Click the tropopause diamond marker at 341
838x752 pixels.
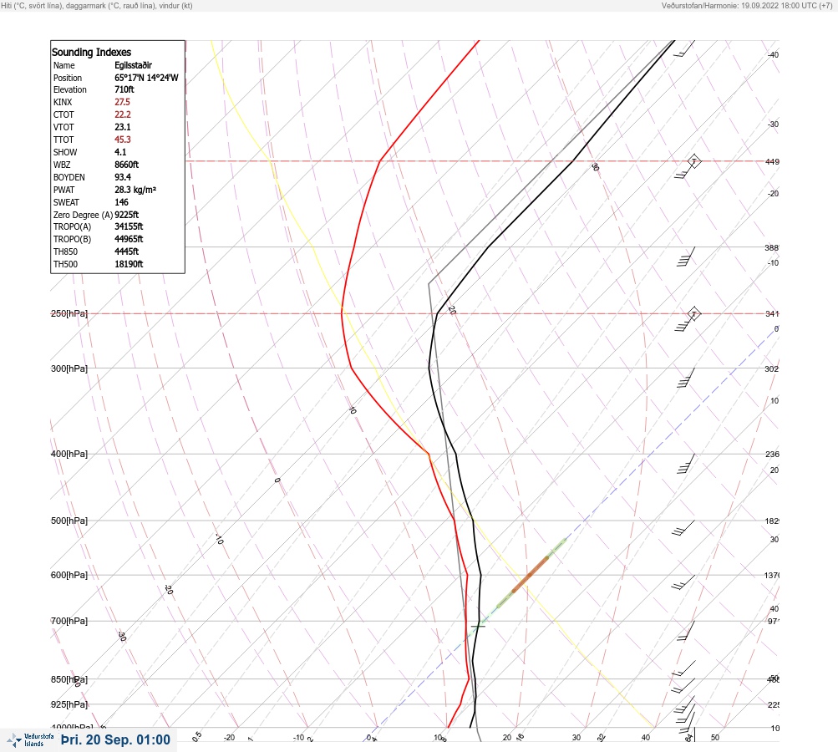693,313
